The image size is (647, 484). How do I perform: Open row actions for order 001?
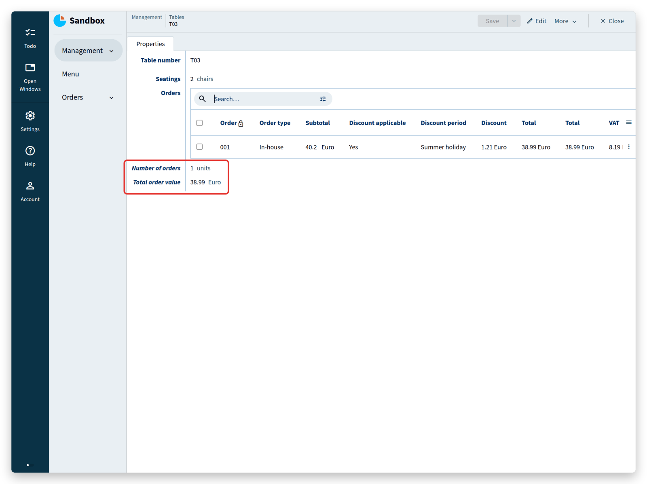click(629, 147)
